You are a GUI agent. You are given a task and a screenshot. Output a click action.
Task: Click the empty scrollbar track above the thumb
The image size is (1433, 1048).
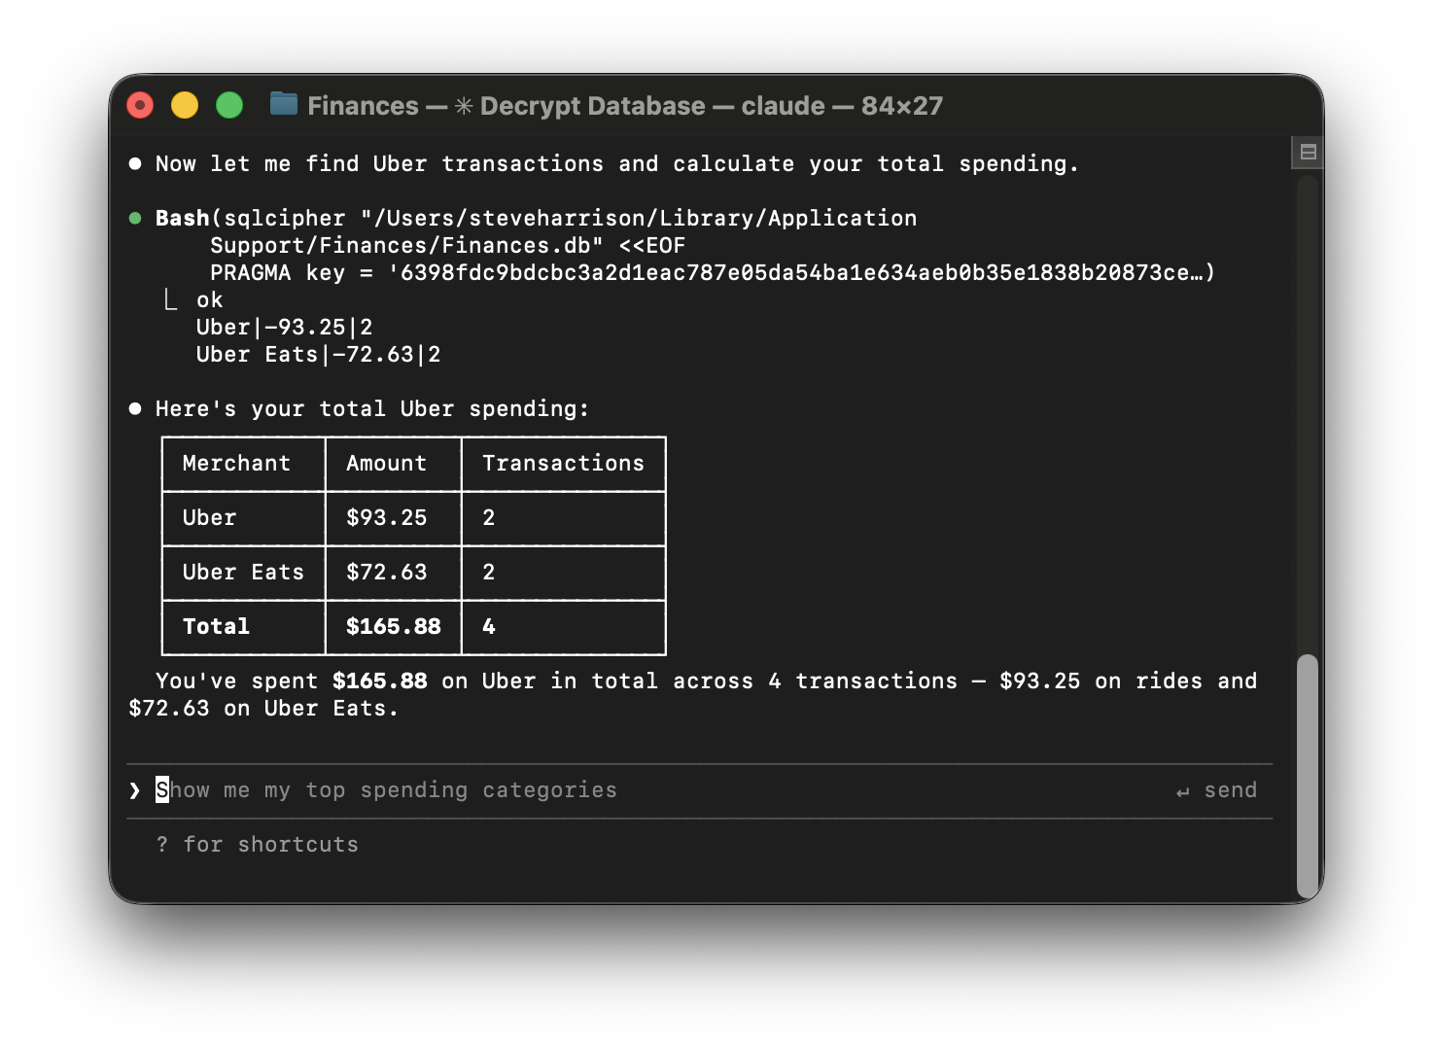pos(1308,408)
